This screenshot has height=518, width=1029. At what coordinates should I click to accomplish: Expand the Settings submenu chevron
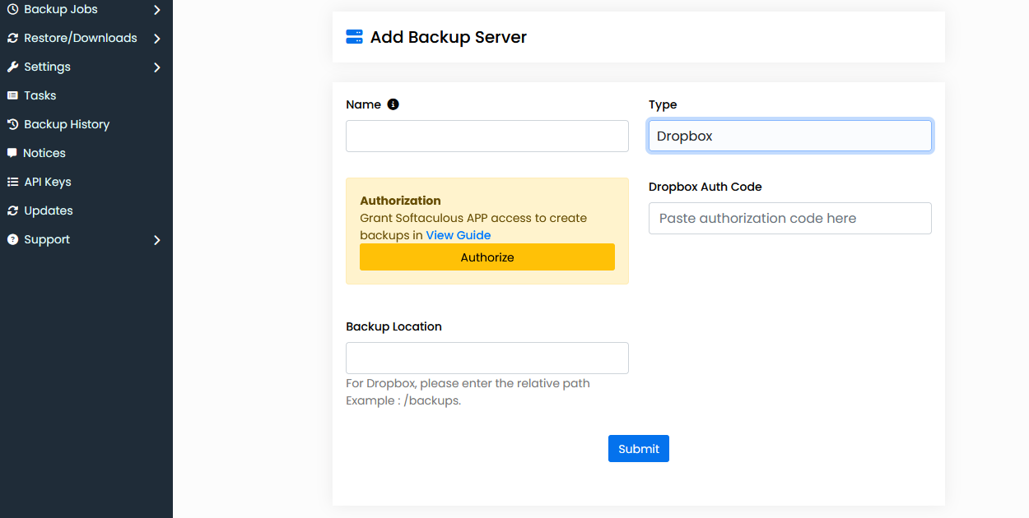tap(157, 67)
